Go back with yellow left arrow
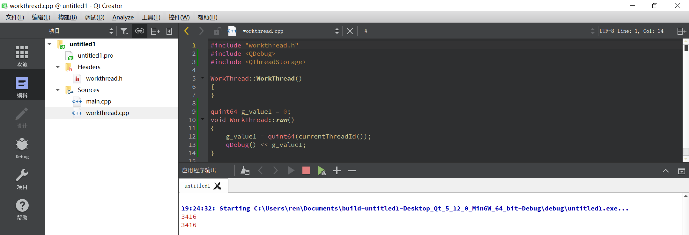The image size is (689, 235). 187,31
